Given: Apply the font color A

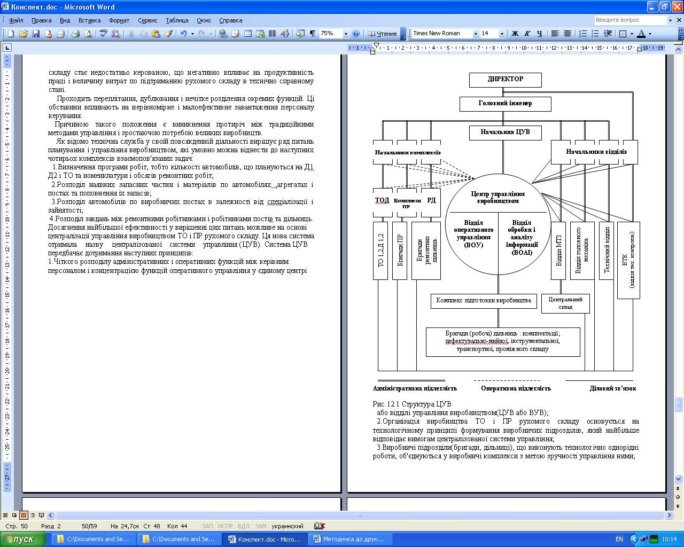Looking at the screenshot, I should [641, 34].
